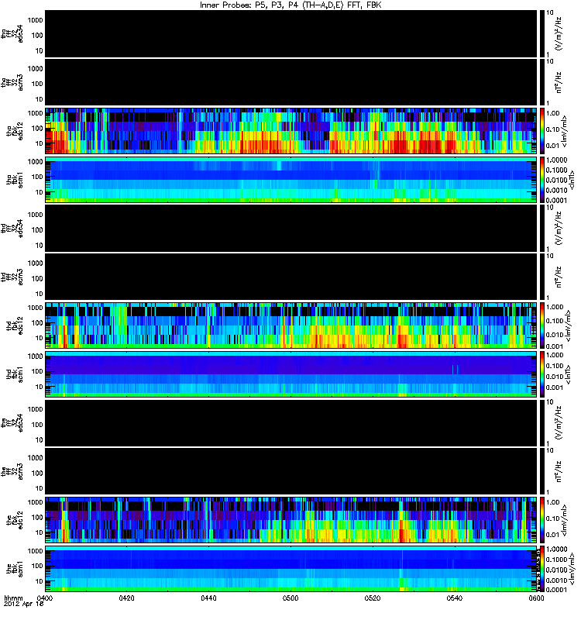The image size is (581, 620).
Task: Select the 0500 time axis label
Action: (290, 598)
